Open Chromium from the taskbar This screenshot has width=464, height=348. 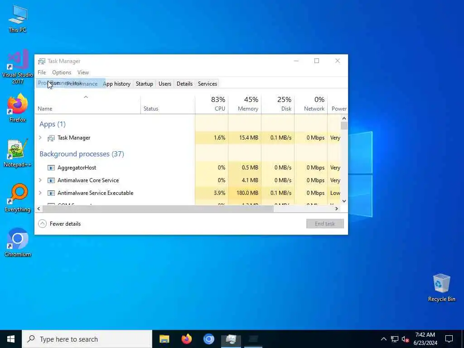[x=208, y=339]
